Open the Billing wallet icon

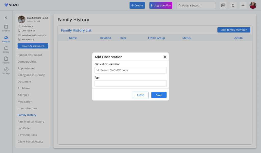[x=6, y=48]
